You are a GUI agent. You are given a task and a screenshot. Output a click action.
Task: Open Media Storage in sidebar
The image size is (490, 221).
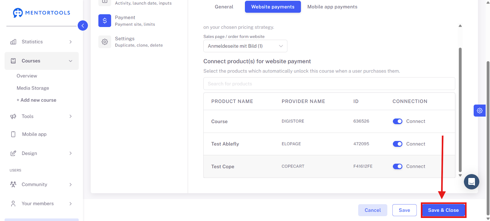(x=33, y=88)
